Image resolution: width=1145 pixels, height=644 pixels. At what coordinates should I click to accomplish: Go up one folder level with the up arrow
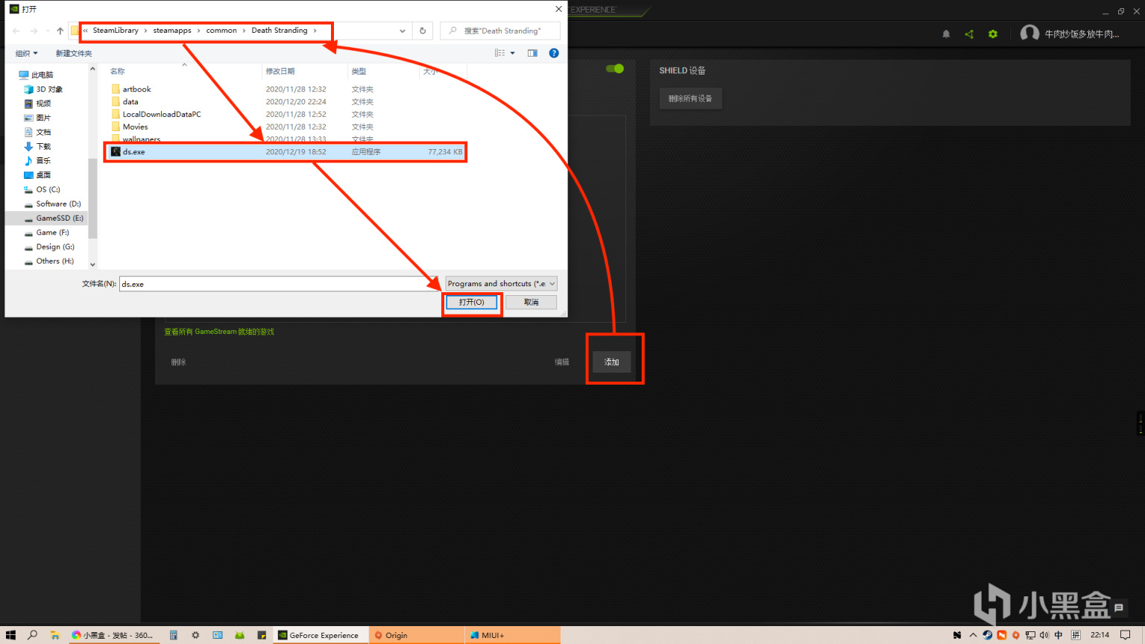[60, 31]
